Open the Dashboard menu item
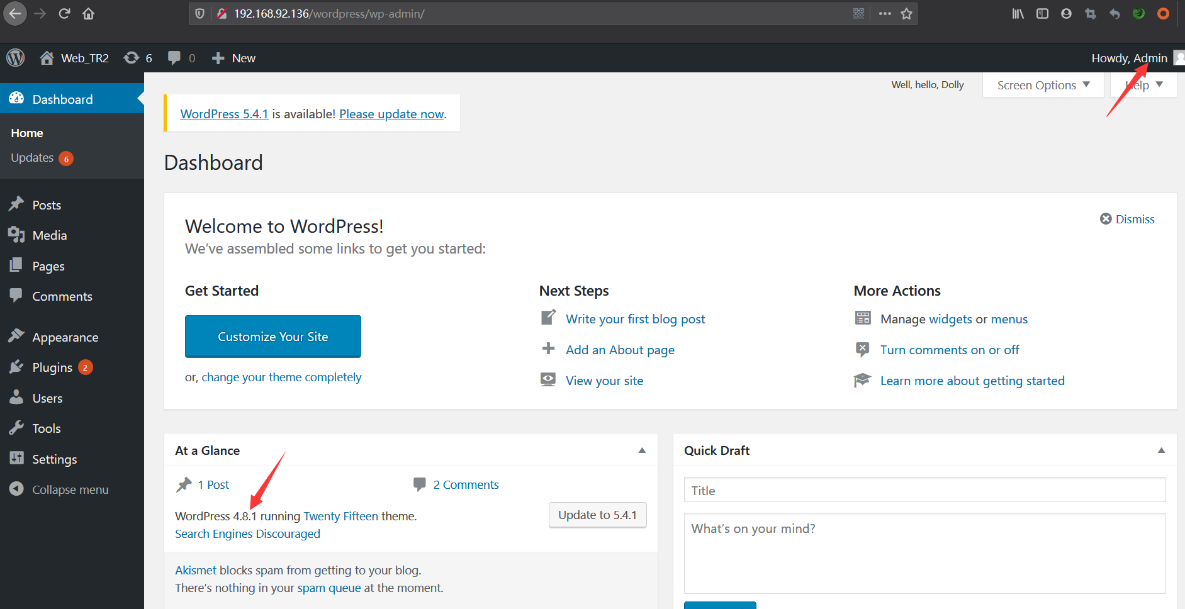This screenshot has width=1185, height=609. [72, 99]
